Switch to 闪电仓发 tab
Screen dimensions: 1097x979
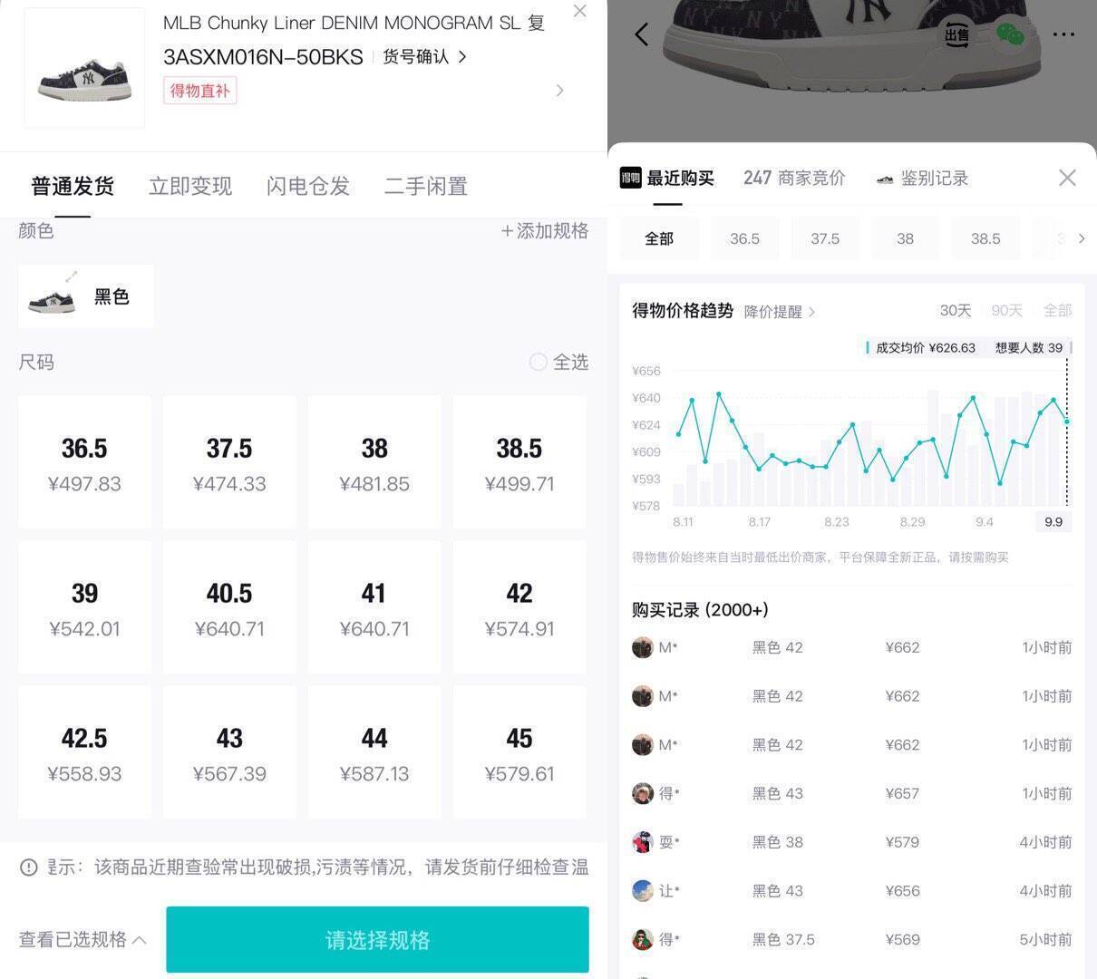tap(308, 186)
